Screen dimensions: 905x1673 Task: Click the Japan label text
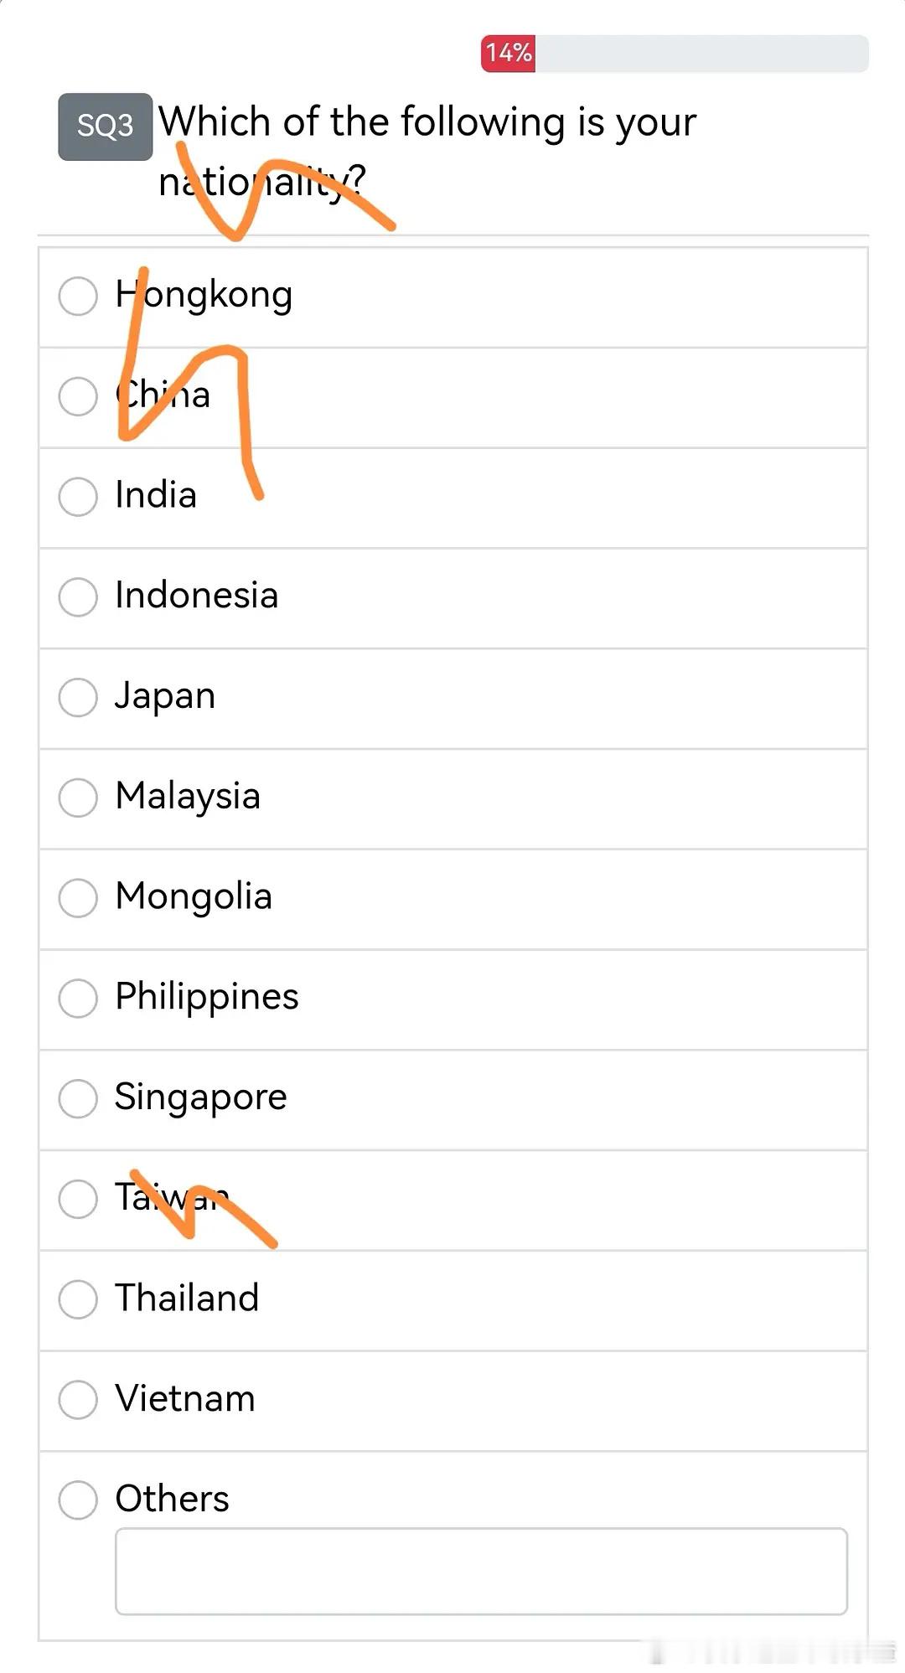[x=165, y=696]
